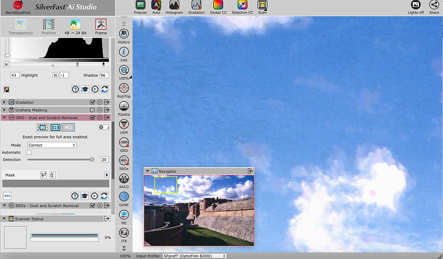The image size is (443, 259).
Task: Open USM in vertical toolbar
Action: pos(124,126)
